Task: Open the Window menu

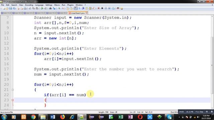Action: click(x=79, y=5)
